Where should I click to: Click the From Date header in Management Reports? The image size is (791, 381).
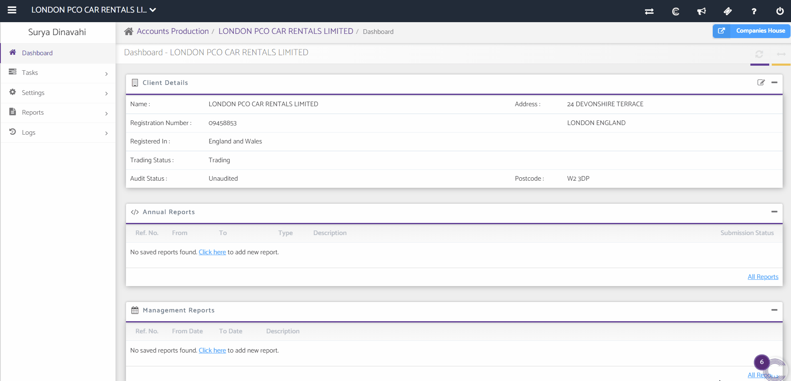click(x=187, y=331)
